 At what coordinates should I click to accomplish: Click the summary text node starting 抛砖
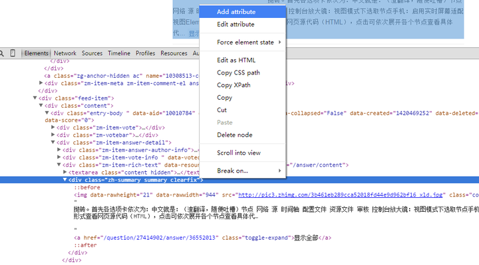point(276,213)
